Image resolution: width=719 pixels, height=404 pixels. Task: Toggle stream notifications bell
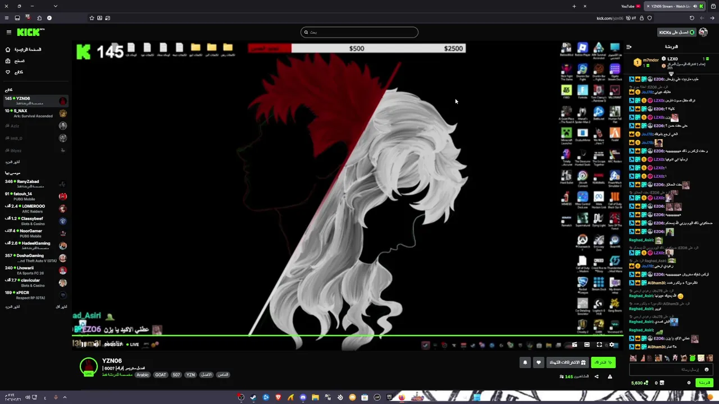pos(525,362)
